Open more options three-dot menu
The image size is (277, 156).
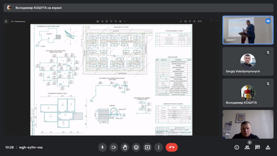pos(159,147)
